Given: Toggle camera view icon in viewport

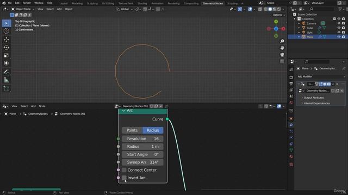Looking at the screenshot, I should [282, 55].
